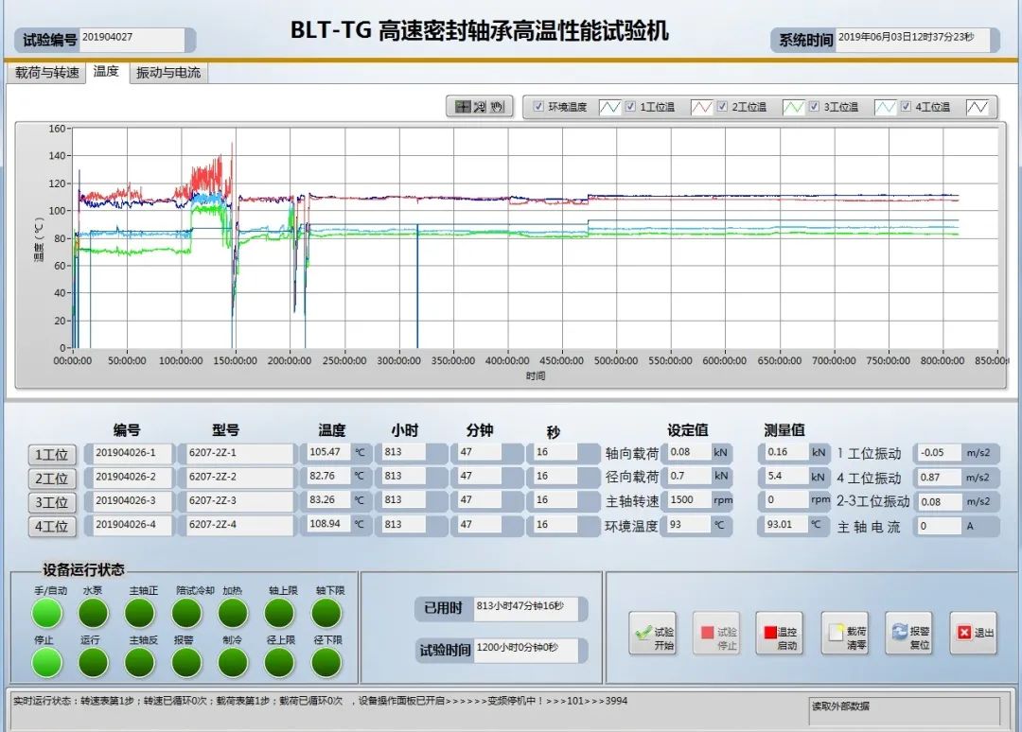Image resolution: width=1022 pixels, height=732 pixels.
Task: Open the 2工位温 green line style legend
Action: [x=793, y=107]
